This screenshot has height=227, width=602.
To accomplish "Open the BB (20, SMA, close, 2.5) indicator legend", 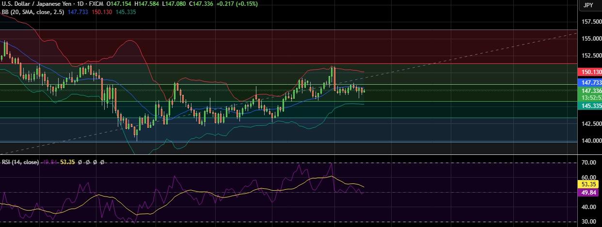I will (35, 11).
